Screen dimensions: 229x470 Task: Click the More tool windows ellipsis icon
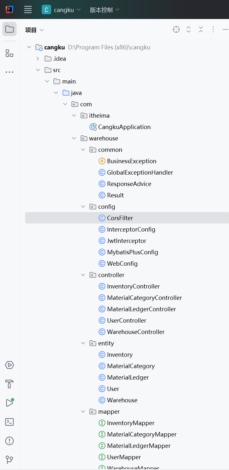9,72
